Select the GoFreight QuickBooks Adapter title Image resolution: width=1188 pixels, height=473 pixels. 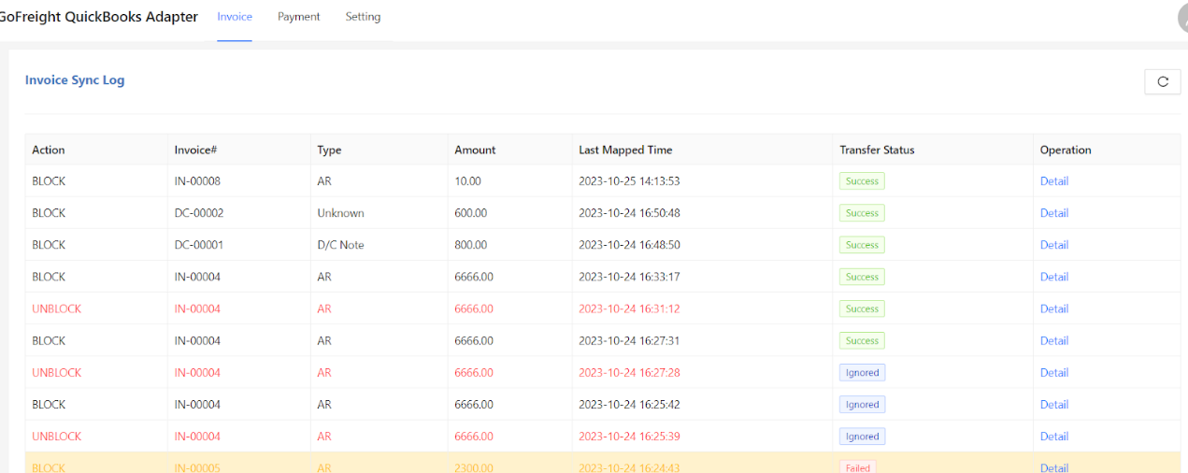pyautogui.click(x=98, y=17)
